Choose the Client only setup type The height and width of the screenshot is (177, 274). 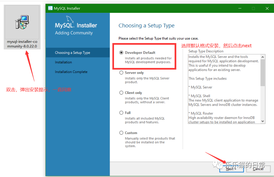[x=121, y=93]
